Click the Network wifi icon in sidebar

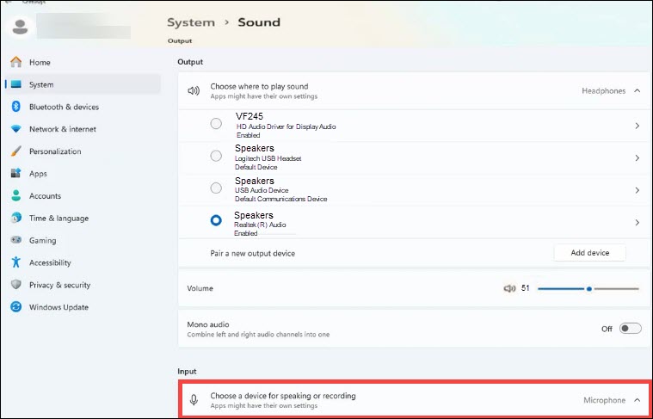[x=15, y=129]
